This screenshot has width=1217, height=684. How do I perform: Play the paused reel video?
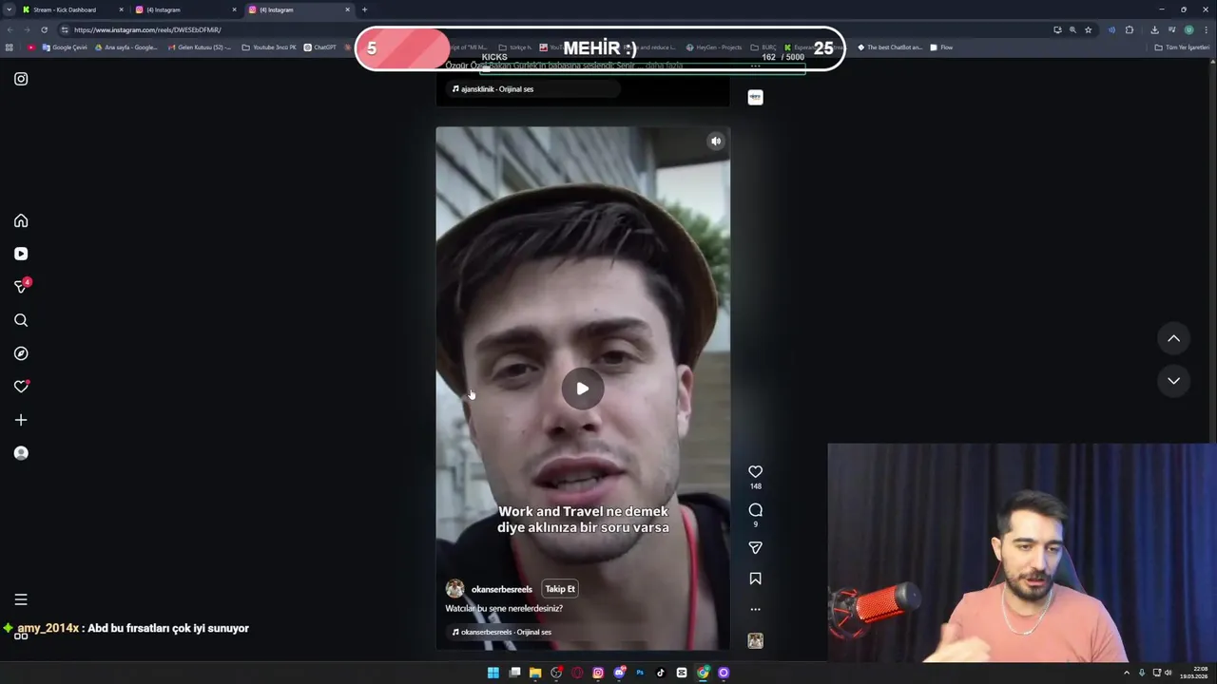(x=583, y=389)
